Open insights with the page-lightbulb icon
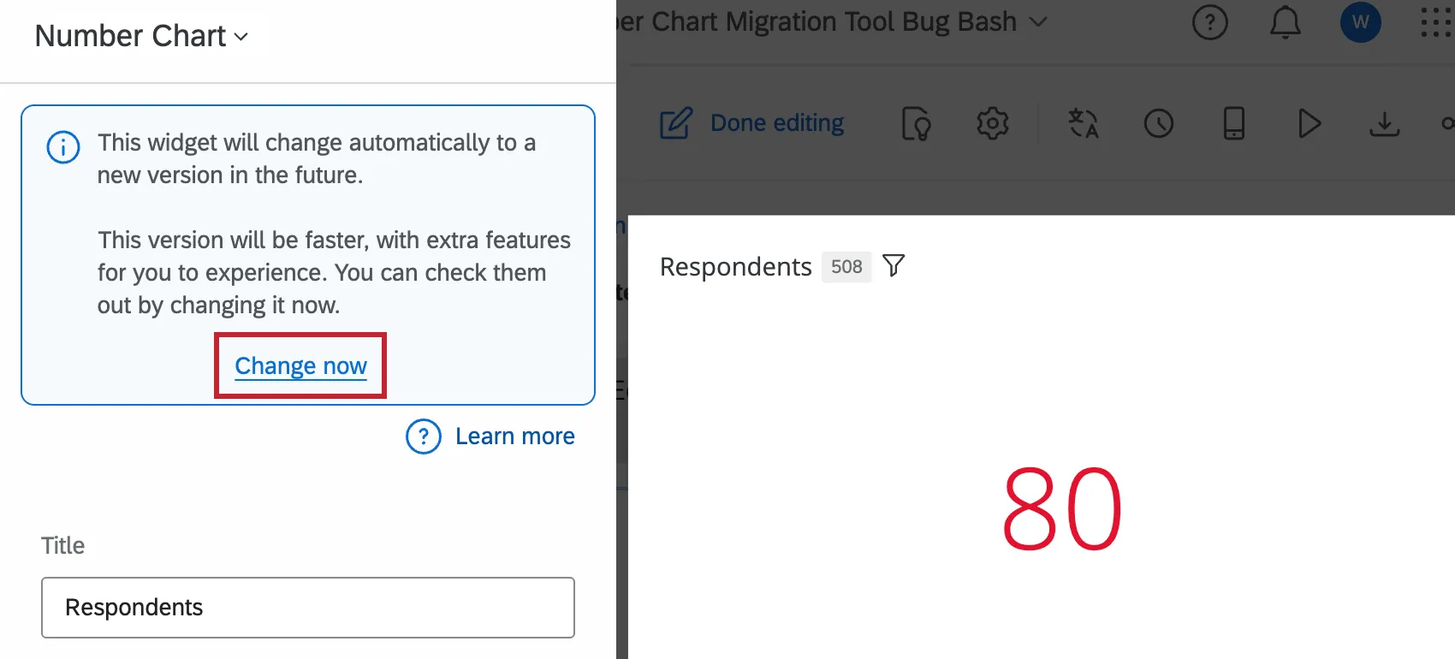The image size is (1455, 659). click(916, 122)
